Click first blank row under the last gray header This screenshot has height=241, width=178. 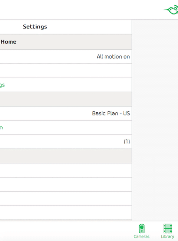[x=66, y=170]
